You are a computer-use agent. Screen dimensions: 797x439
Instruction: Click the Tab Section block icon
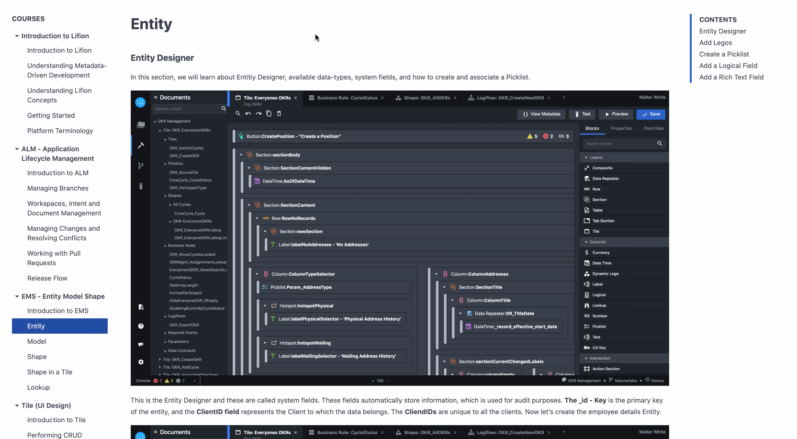(x=587, y=221)
